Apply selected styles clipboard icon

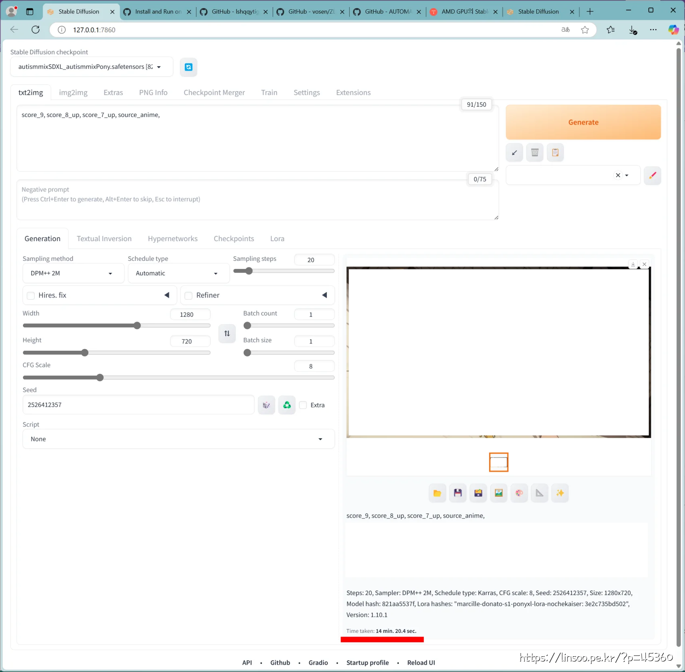(x=555, y=153)
